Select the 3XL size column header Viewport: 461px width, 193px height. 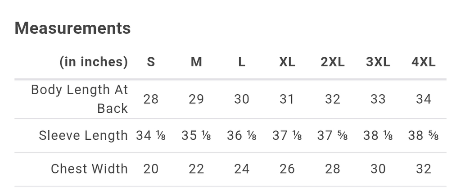click(378, 62)
